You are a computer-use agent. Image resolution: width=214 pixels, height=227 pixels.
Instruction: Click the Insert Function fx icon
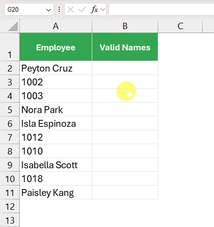(x=94, y=9)
